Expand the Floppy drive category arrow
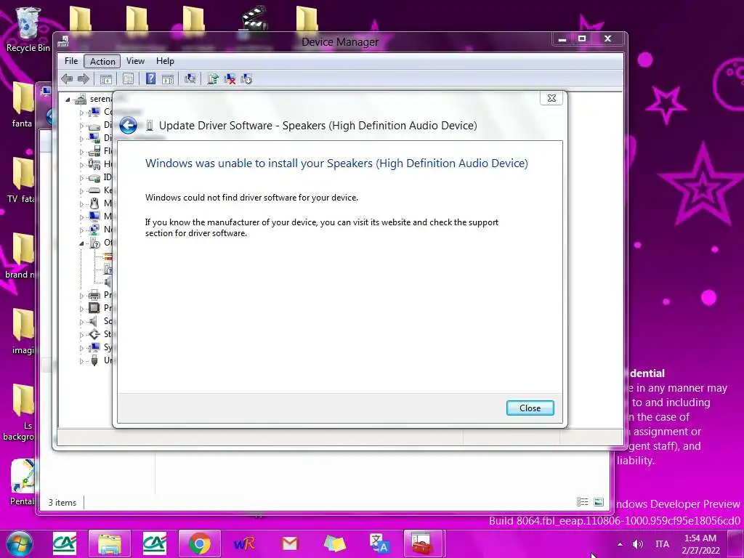 (x=81, y=152)
